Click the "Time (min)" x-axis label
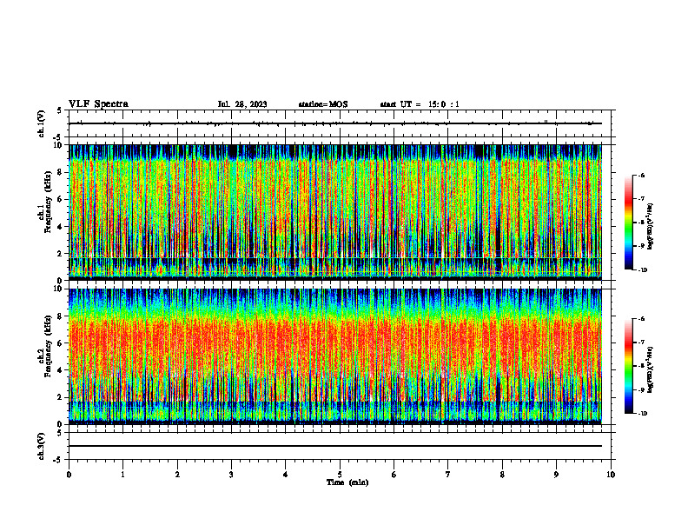This screenshot has height=532, width=688. point(347,482)
